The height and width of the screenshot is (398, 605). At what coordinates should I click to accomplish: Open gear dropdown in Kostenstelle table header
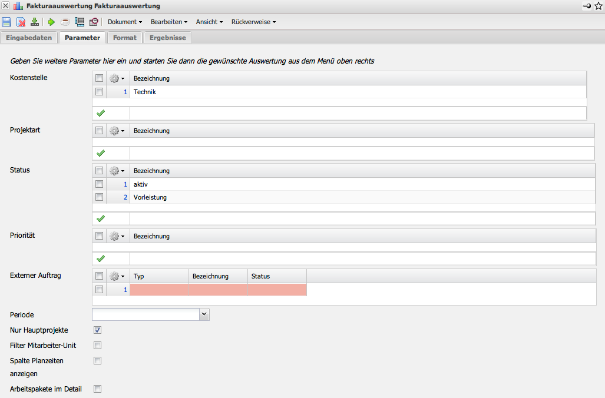pyautogui.click(x=117, y=78)
